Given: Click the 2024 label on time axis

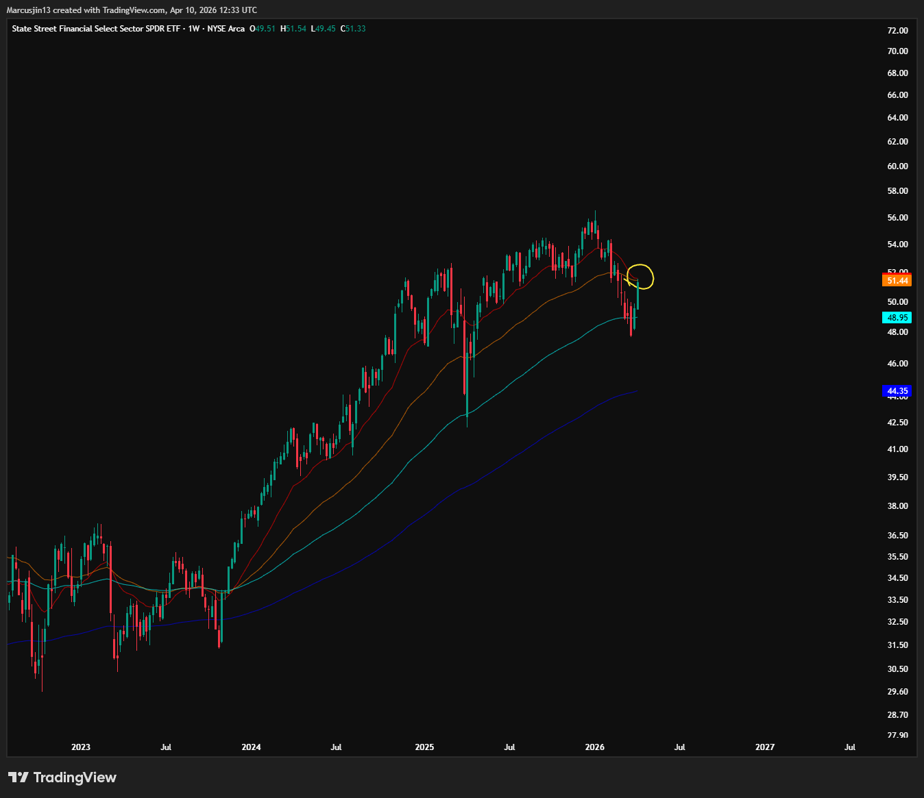Looking at the screenshot, I should point(252,747).
